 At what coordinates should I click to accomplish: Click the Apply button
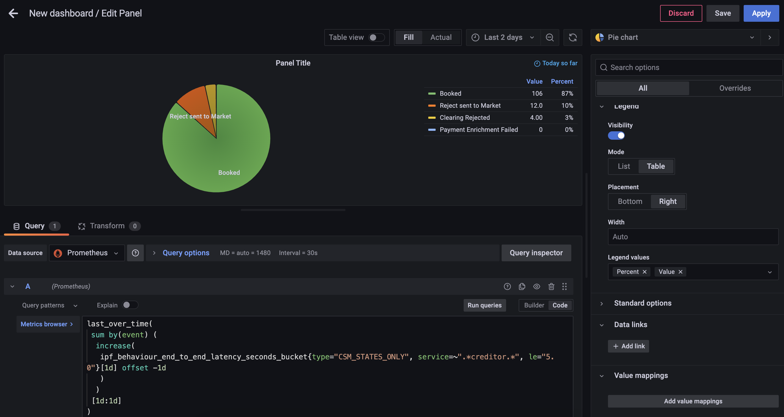[x=761, y=13]
